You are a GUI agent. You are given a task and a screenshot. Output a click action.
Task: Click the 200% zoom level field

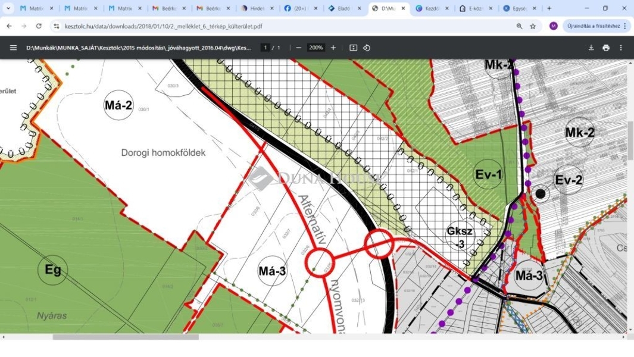[x=316, y=48]
